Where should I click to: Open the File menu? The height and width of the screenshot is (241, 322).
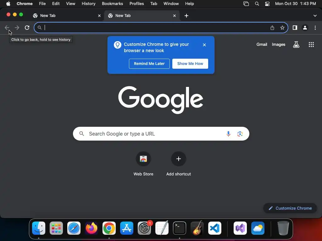click(42, 4)
